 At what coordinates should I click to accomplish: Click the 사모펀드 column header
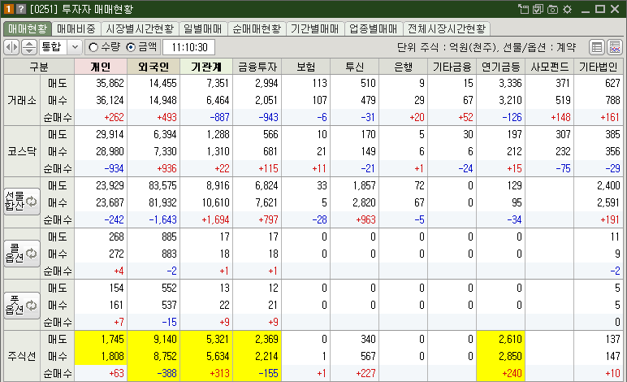550,67
